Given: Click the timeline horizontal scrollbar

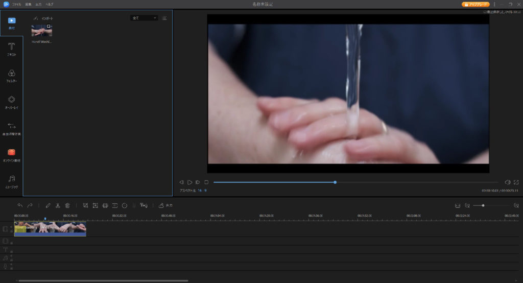Looking at the screenshot, I should (103, 280).
